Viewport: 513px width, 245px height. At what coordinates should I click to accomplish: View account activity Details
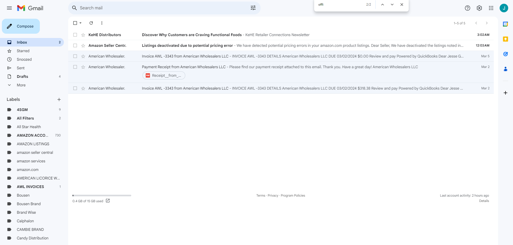click(484, 201)
